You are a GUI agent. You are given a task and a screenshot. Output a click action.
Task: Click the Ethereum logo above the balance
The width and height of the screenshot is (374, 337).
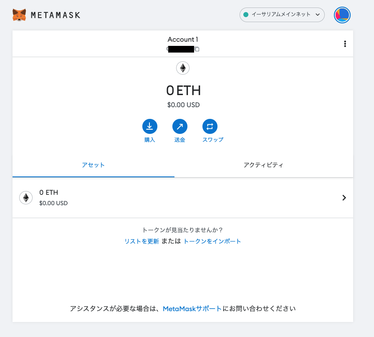(x=183, y=68)
